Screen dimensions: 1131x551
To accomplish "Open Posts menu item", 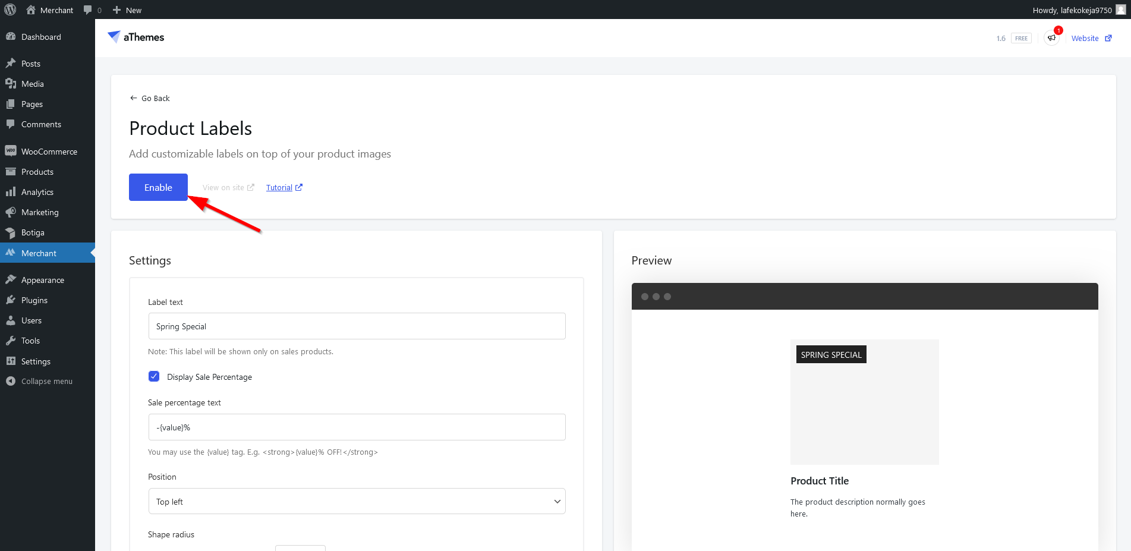I will pyautogui.click(x=48, y=64).
